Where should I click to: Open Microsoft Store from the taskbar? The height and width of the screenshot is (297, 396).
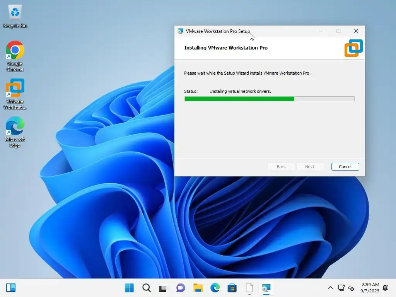tap(232, 288)
